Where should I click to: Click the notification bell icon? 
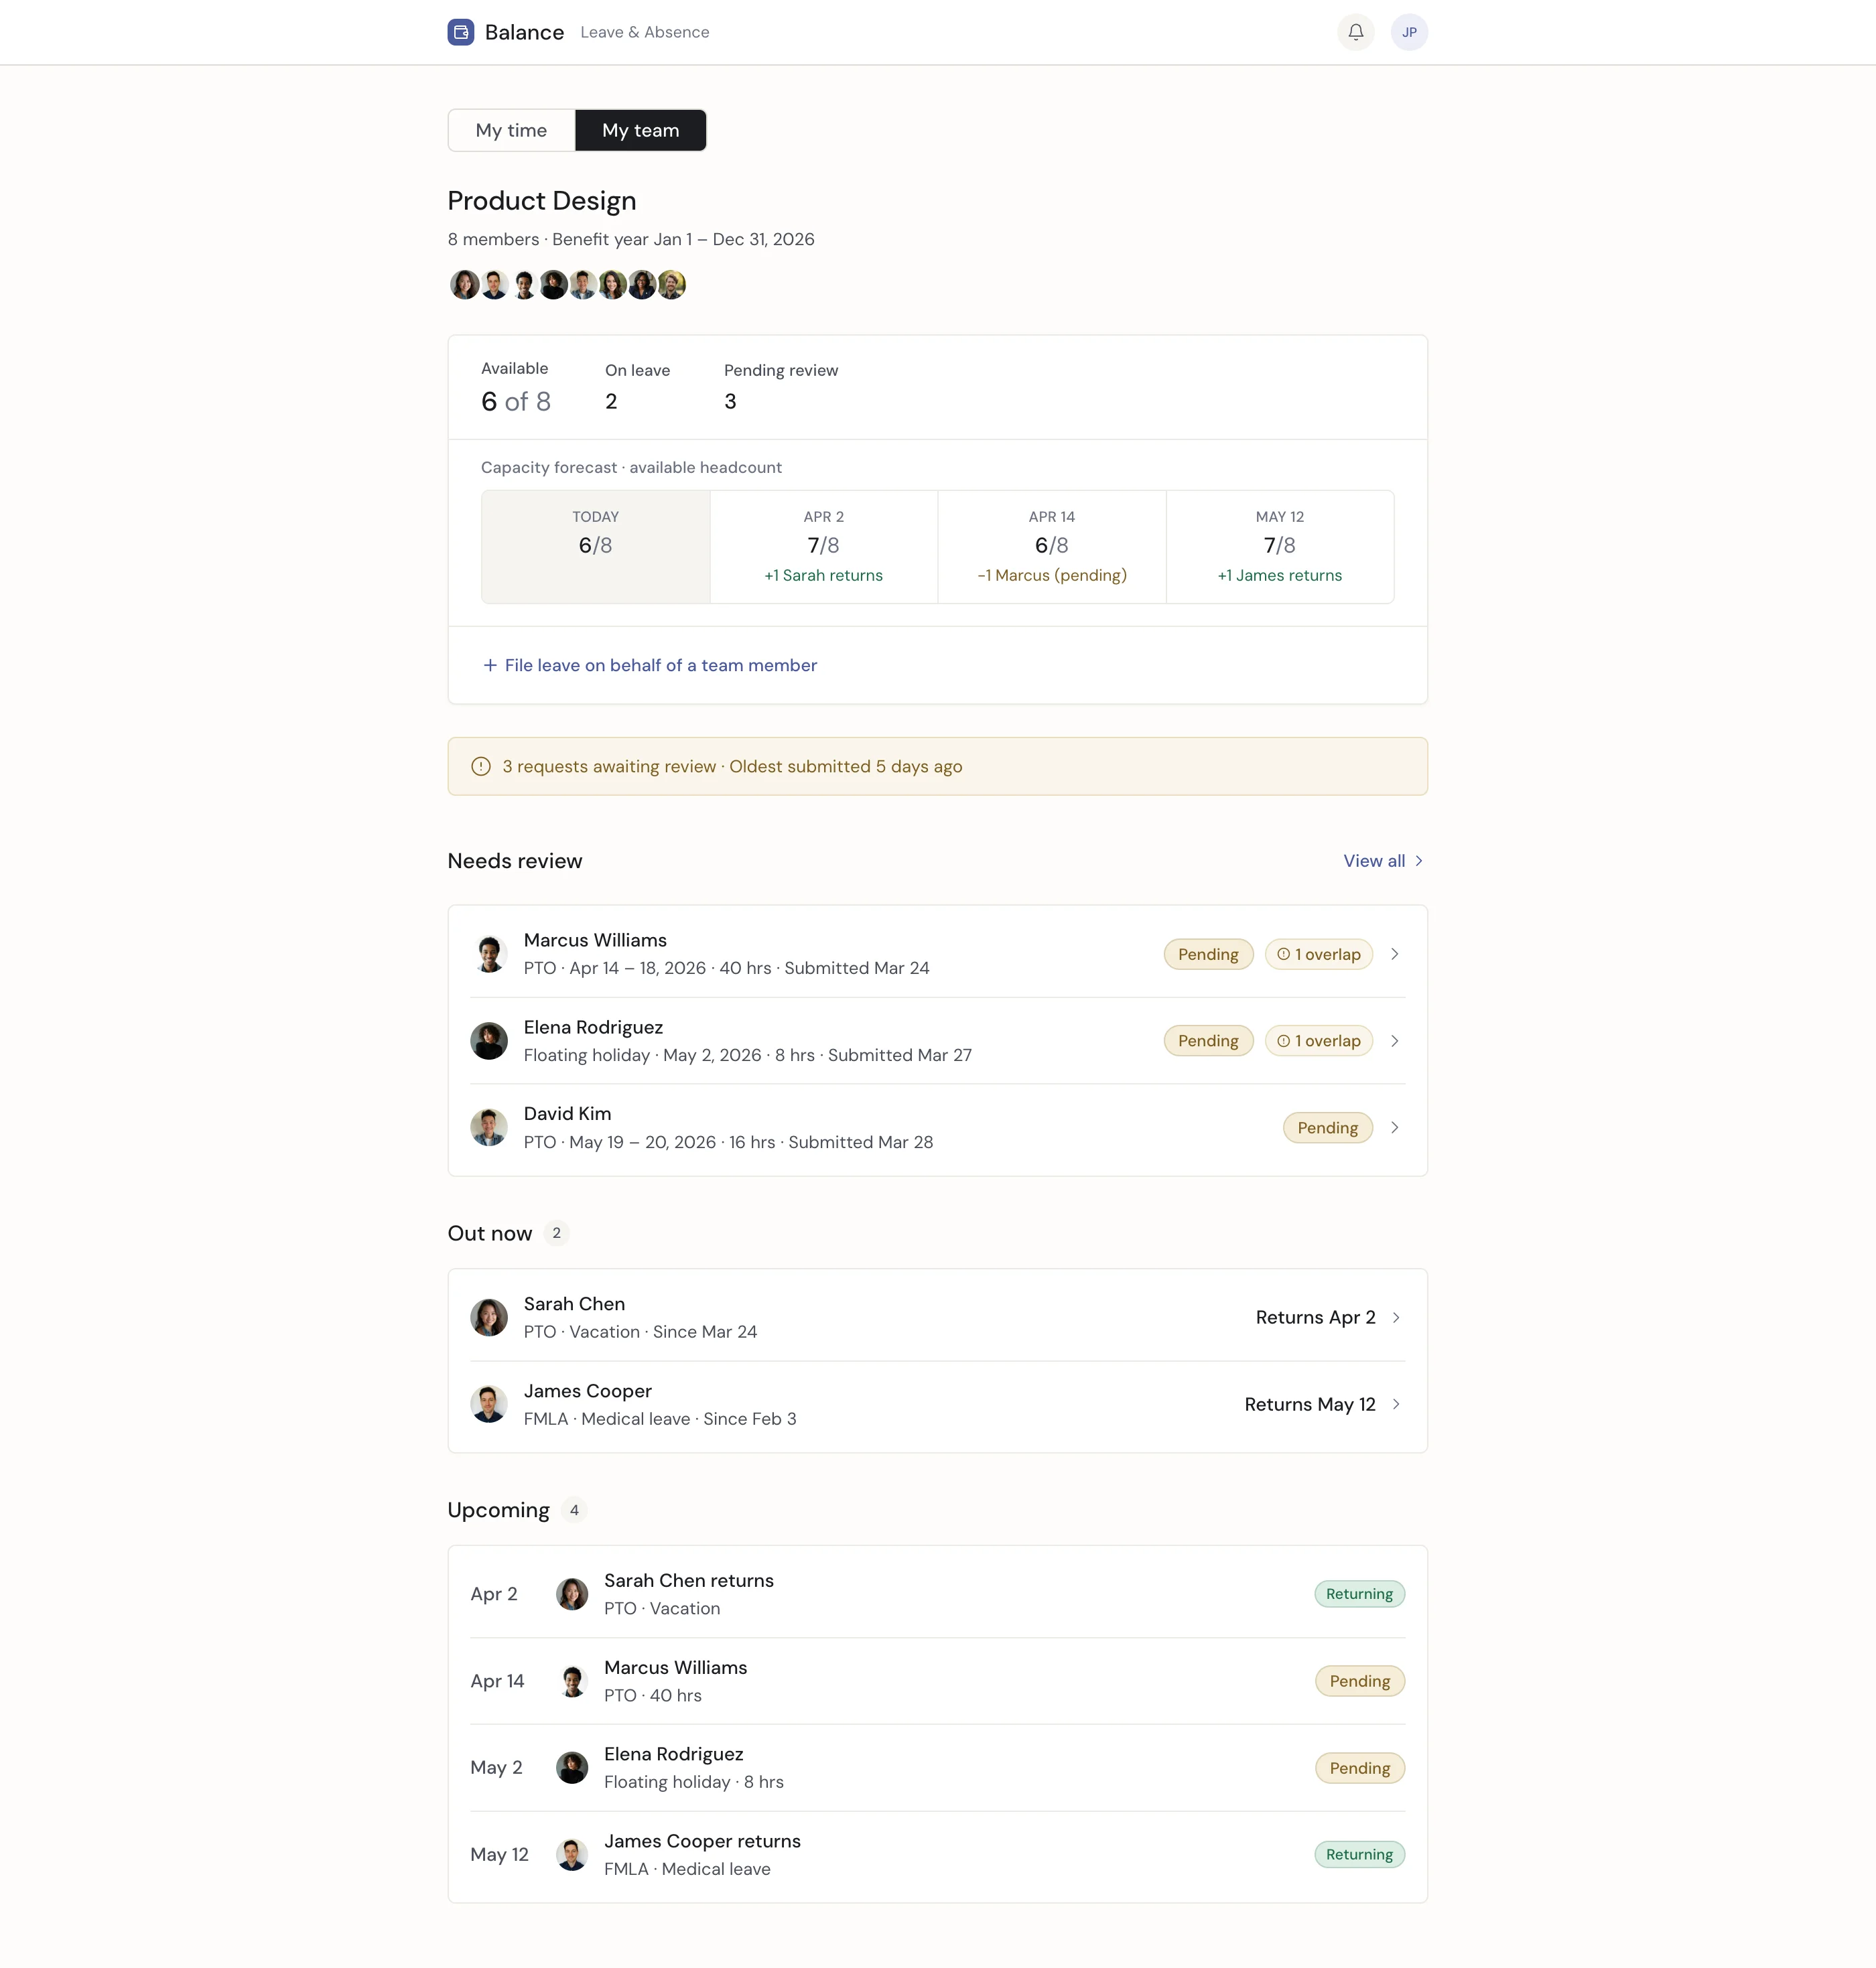click(x=1355, y=32)
